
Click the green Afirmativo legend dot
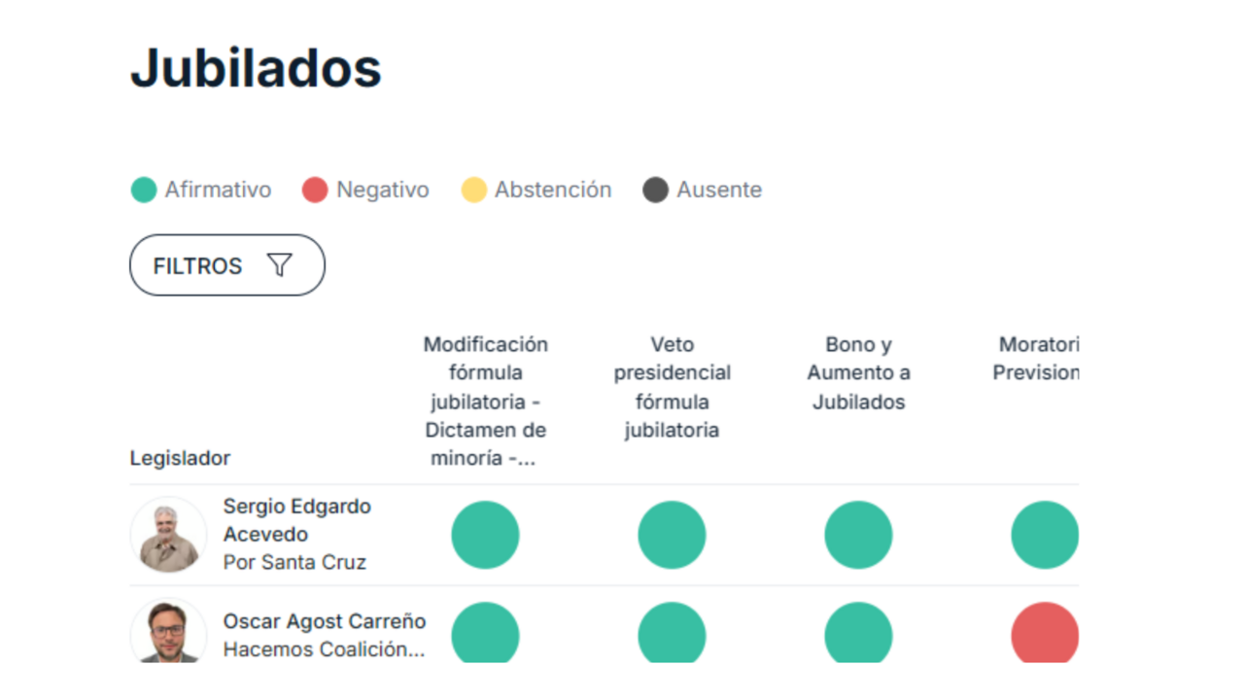144,190
